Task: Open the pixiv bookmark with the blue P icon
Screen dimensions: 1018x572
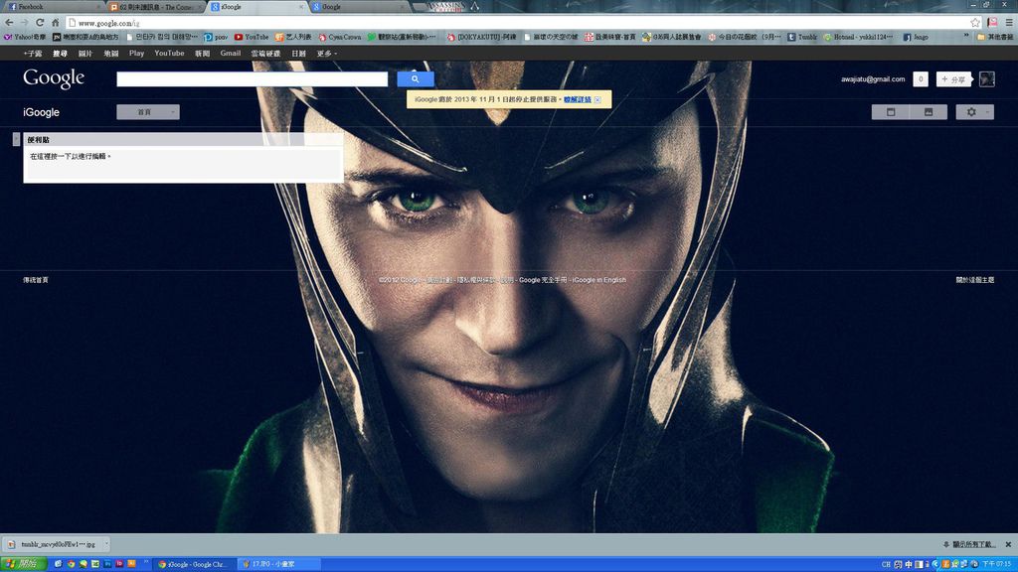Action: click(216, 37)
